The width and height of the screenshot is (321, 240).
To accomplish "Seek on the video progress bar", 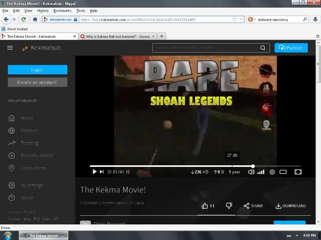I will 195,166.
